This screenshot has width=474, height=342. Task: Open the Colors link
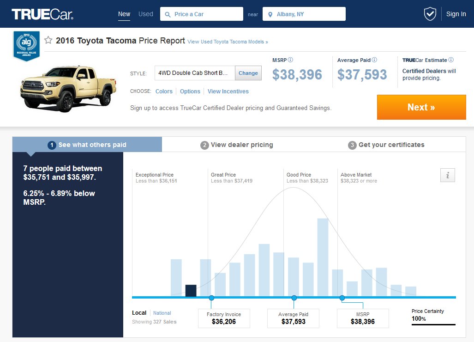point(164,92)
